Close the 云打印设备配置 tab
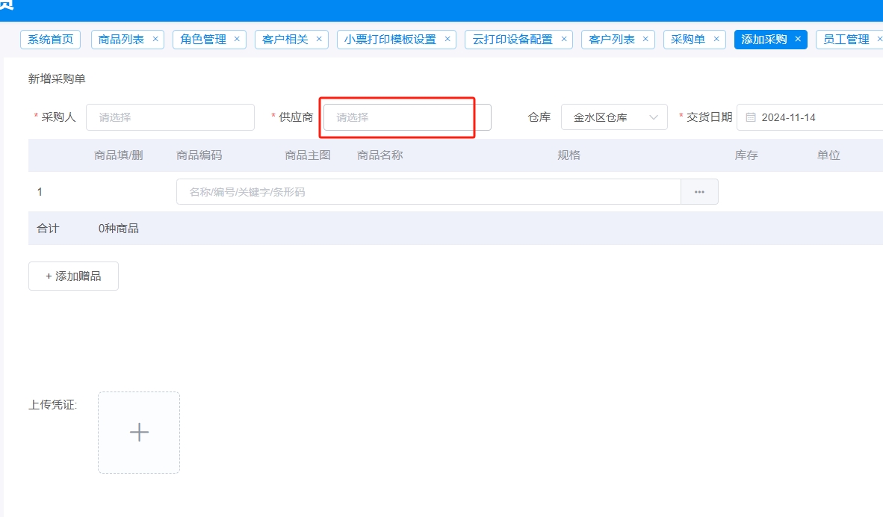 click(x=563, y=39)
